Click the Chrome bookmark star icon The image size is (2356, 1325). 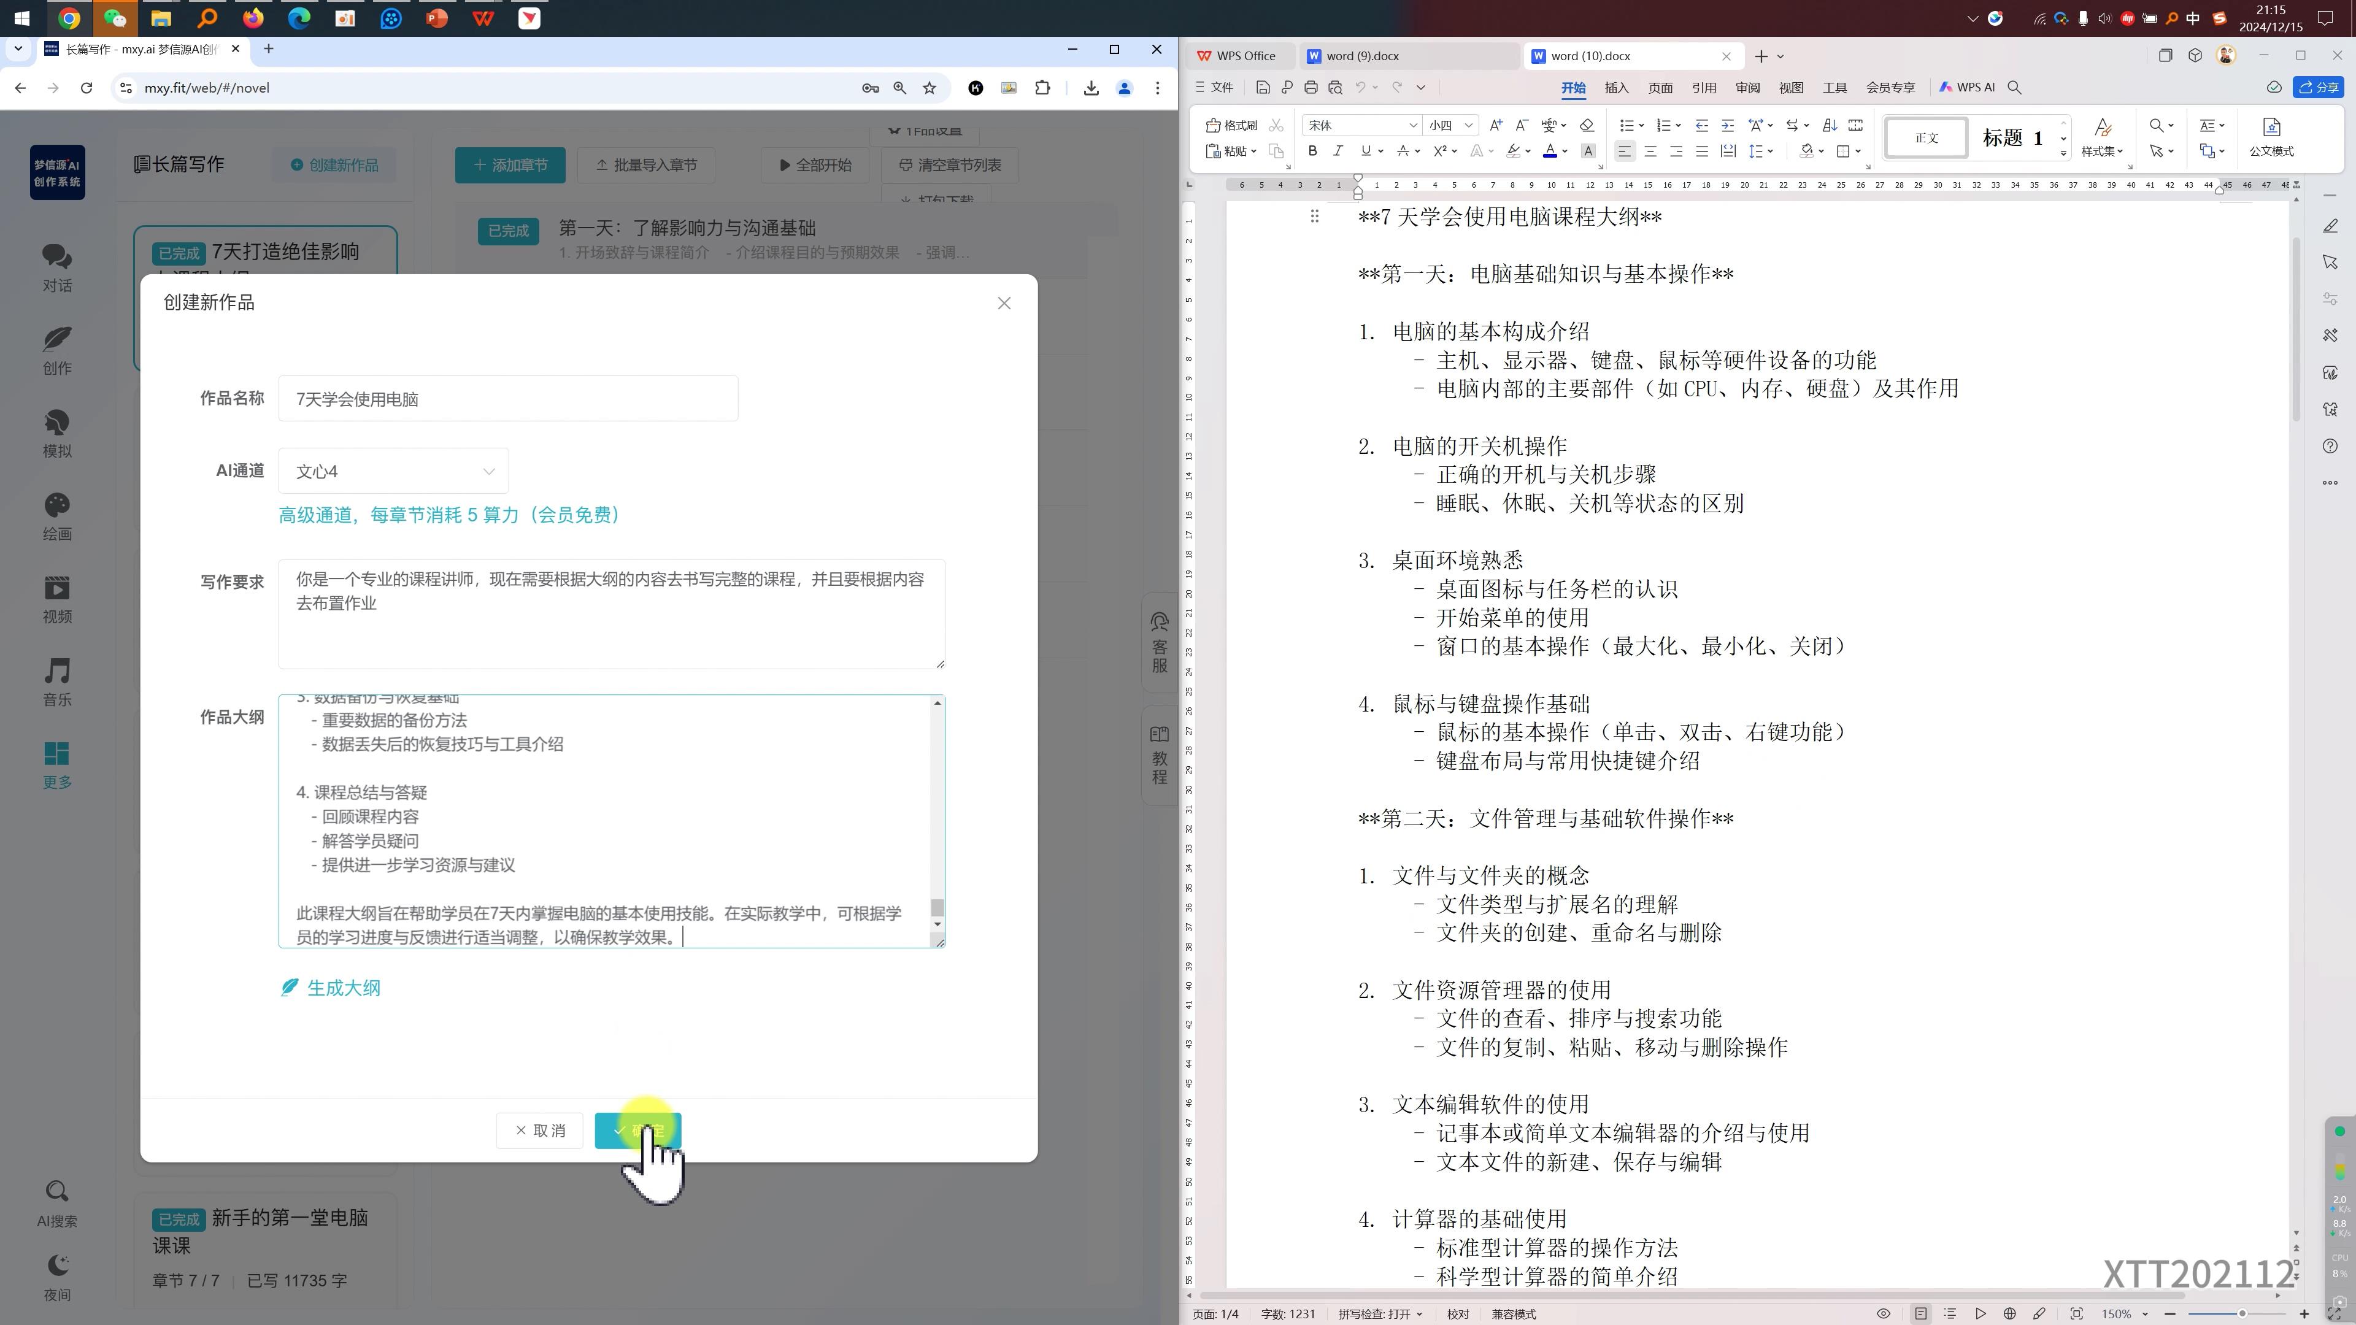click(x=930, y=88)
